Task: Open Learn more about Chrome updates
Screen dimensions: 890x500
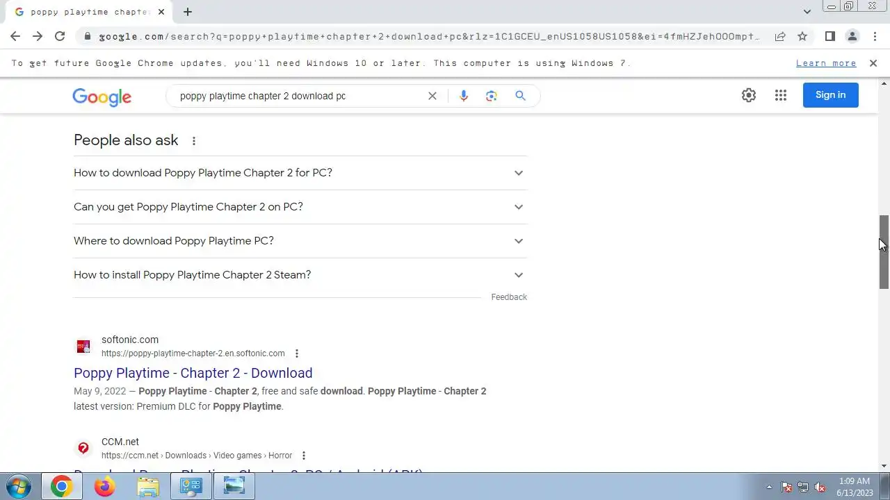Action: 826,63
